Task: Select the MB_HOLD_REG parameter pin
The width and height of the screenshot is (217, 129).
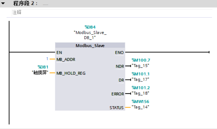Action: (71, 73)
